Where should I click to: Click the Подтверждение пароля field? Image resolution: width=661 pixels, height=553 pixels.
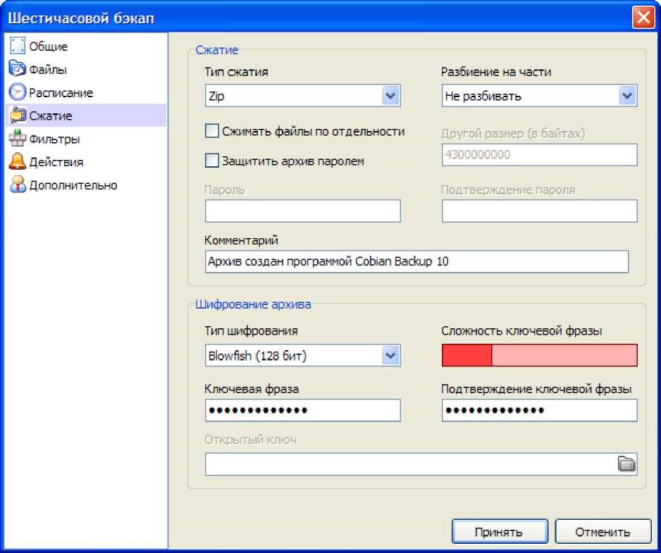(x=539, y=211)
